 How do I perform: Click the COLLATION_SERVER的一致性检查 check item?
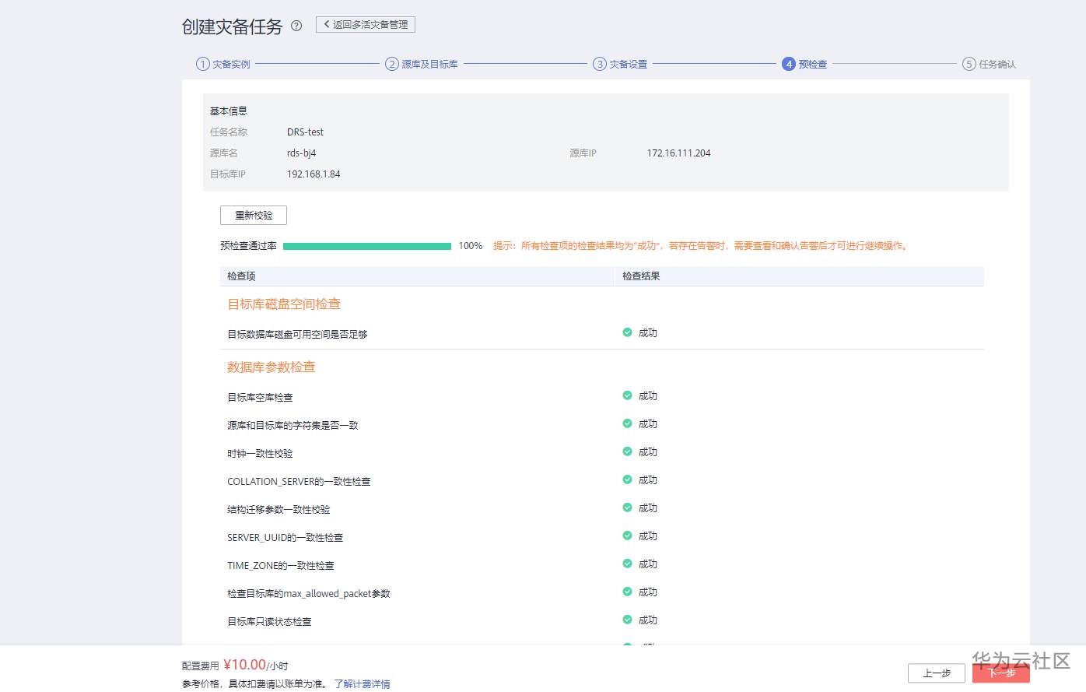299,482
